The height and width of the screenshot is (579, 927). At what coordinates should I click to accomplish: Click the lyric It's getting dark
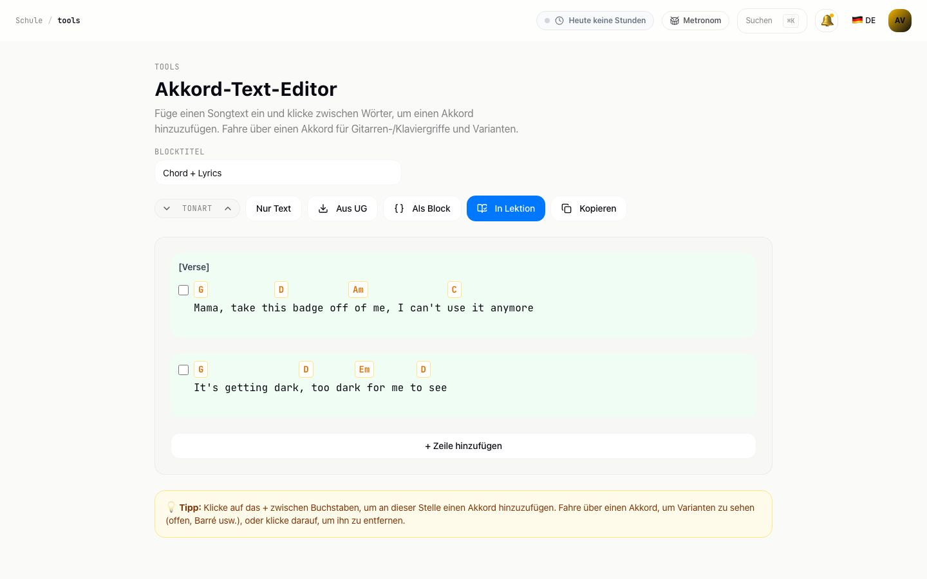(321, 388)
